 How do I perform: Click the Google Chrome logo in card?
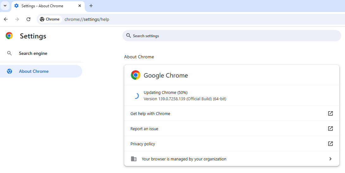136,75
